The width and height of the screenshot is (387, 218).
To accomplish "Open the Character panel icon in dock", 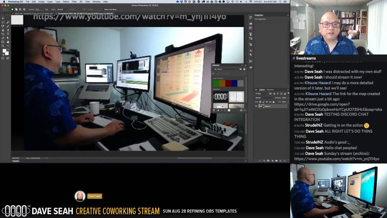I will click(x=251, y=51).
